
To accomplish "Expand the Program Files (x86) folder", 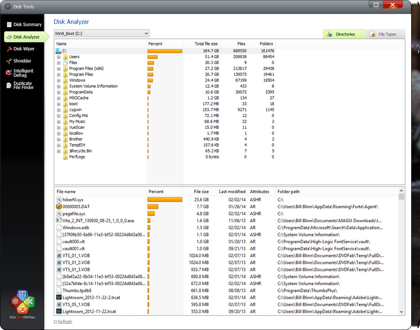I will (x=59, y=68).
